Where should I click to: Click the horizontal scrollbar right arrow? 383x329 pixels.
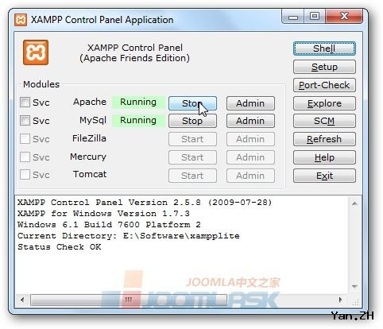coord(341,300)
